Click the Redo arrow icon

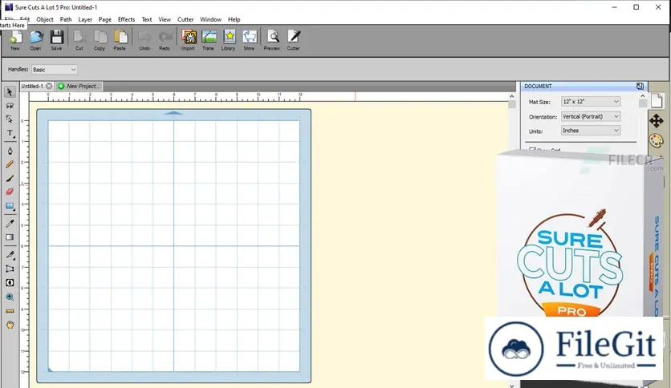(165, 39)
